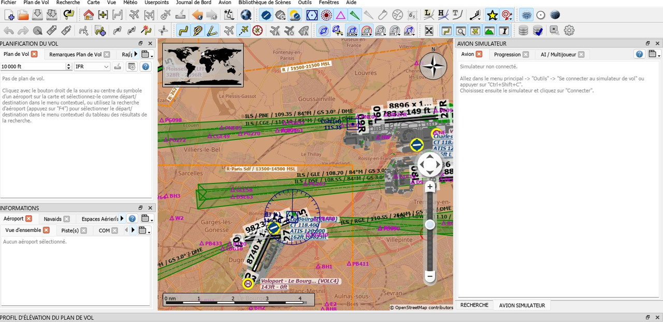Click the altitude field stepper arrows
Viewport: 663px width, 322px height.
(x=68, y=66)
